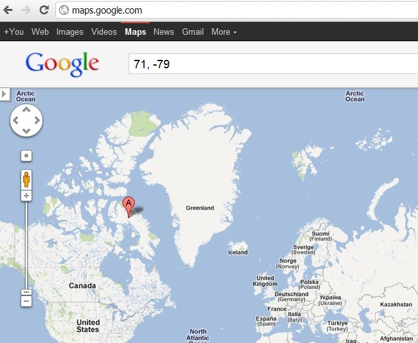This screenshot has width=418, height=343.
Task: Click the globe site icon in the address bar
Action: pyautogui.click(x=64, y=10)
